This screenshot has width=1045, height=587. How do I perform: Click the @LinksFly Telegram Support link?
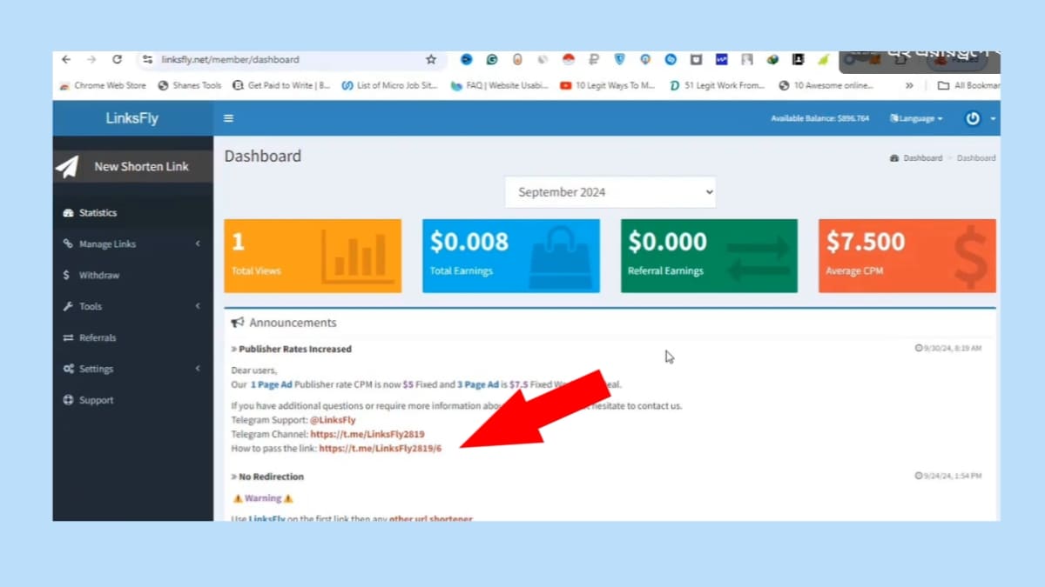(x=333, y=420)
